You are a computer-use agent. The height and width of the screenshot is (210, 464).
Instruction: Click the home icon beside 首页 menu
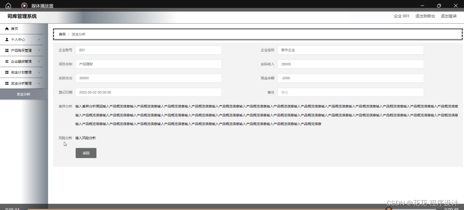[x=6, y=29]
